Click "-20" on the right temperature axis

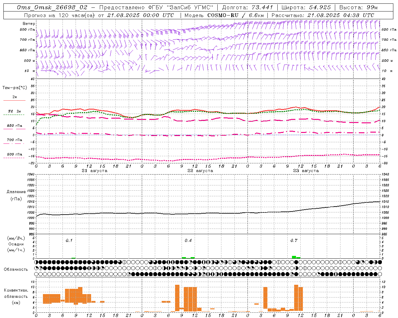tap(384, 163)
